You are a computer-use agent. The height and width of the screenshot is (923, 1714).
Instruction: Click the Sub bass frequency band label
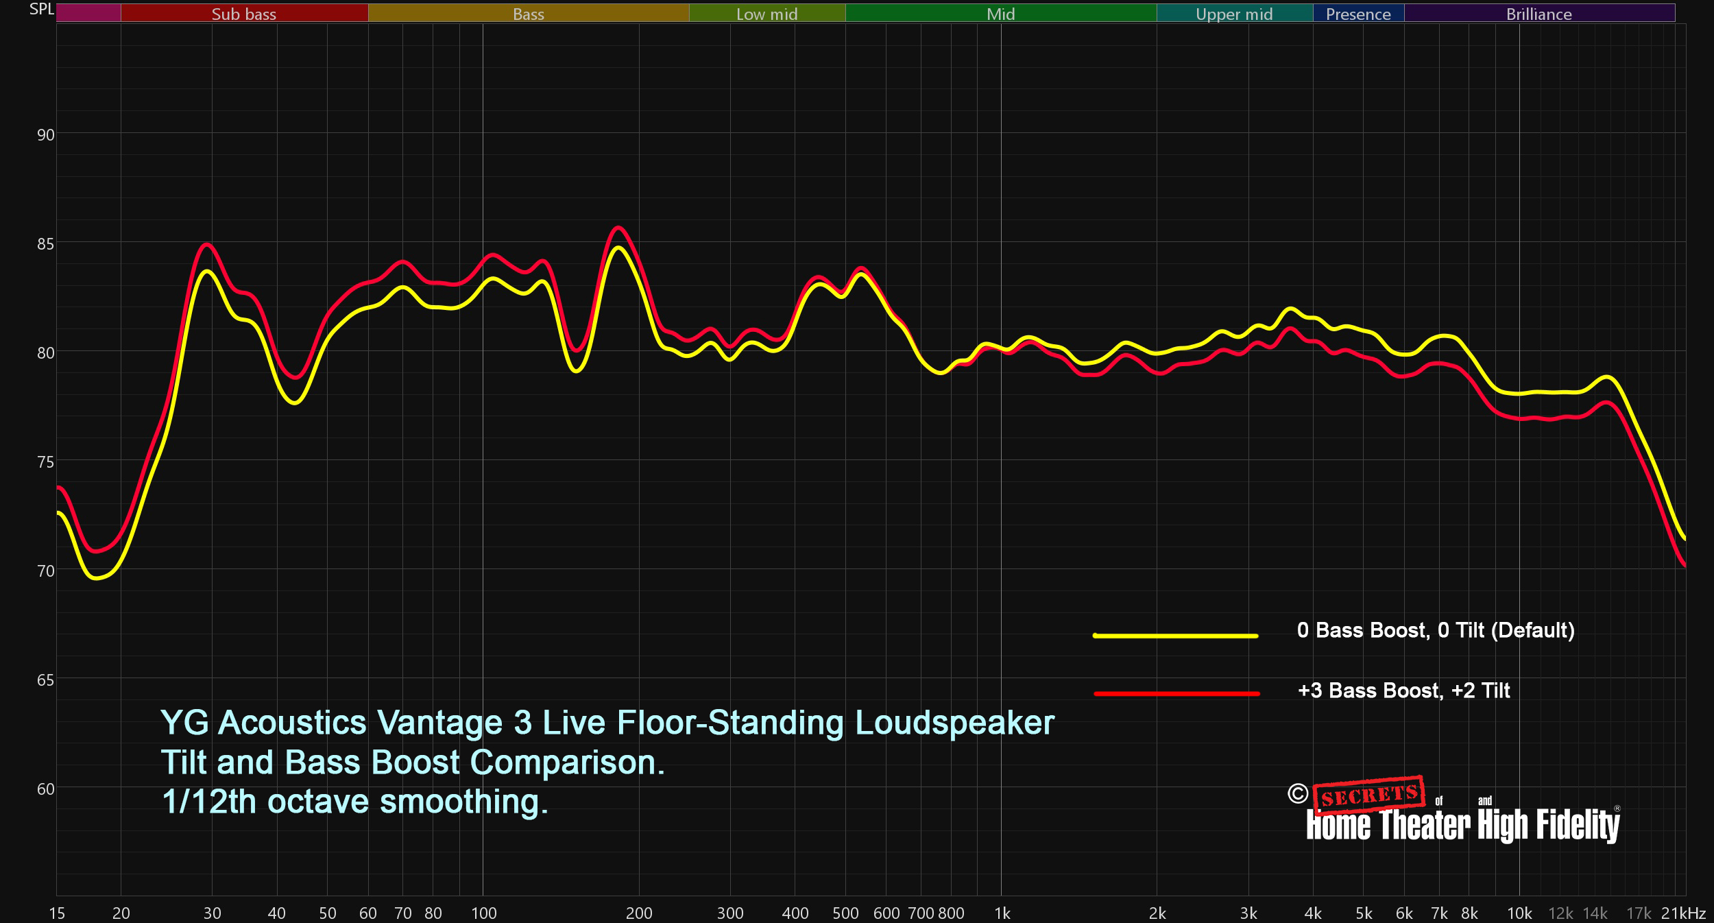(244, 13)
